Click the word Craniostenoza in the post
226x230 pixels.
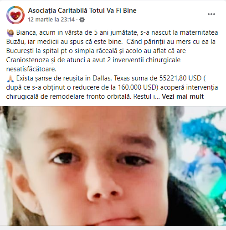[27, 60]
